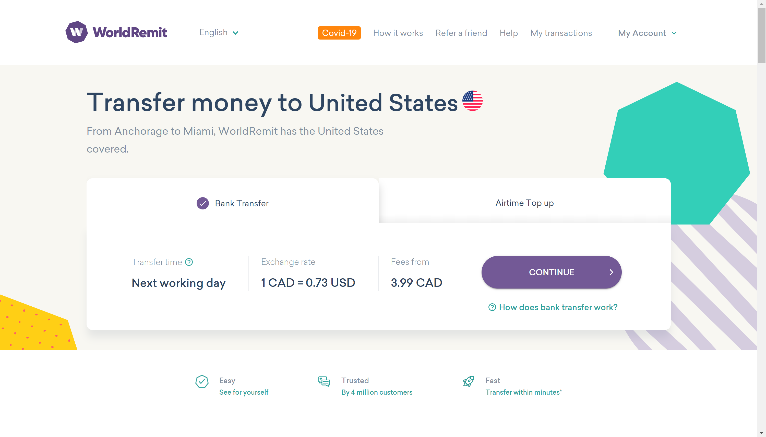
Task: Expand the English language dropdown
Action: (x=219, y=32)
